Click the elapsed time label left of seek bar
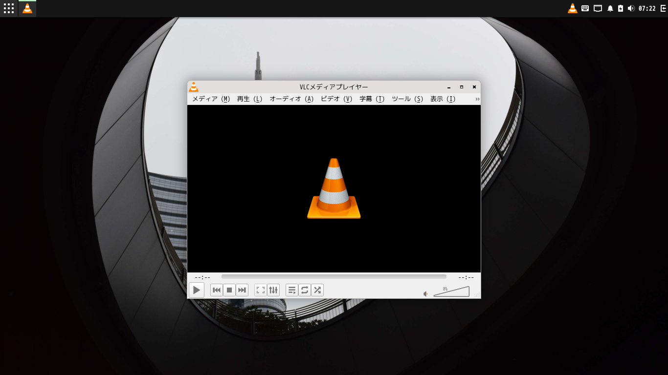This screenshot has width=668, height=375. (202, 277)
